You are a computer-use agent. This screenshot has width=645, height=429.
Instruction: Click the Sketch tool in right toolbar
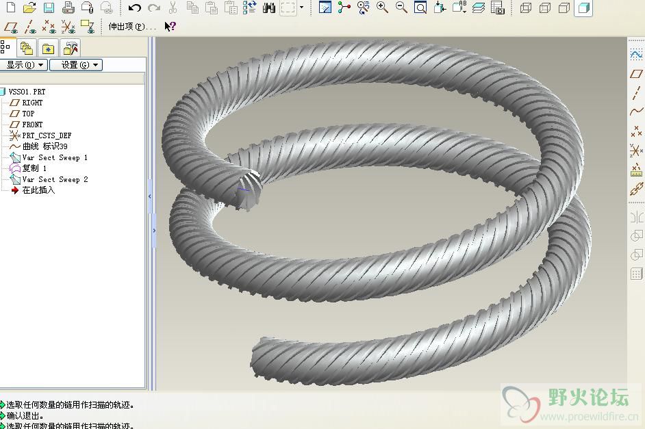coord(636,55)
